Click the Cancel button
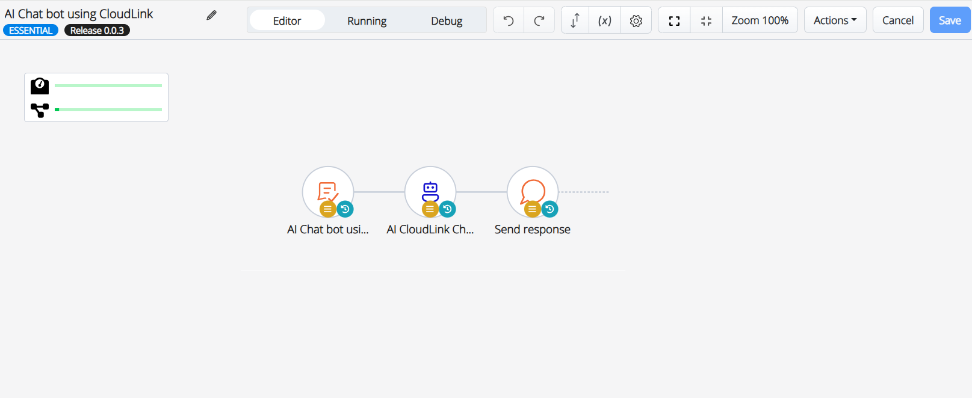Viewport: 972px width, 398px height. point(897,20)
